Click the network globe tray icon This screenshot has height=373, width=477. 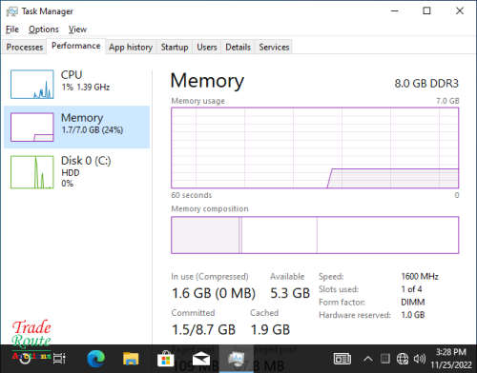403,359
